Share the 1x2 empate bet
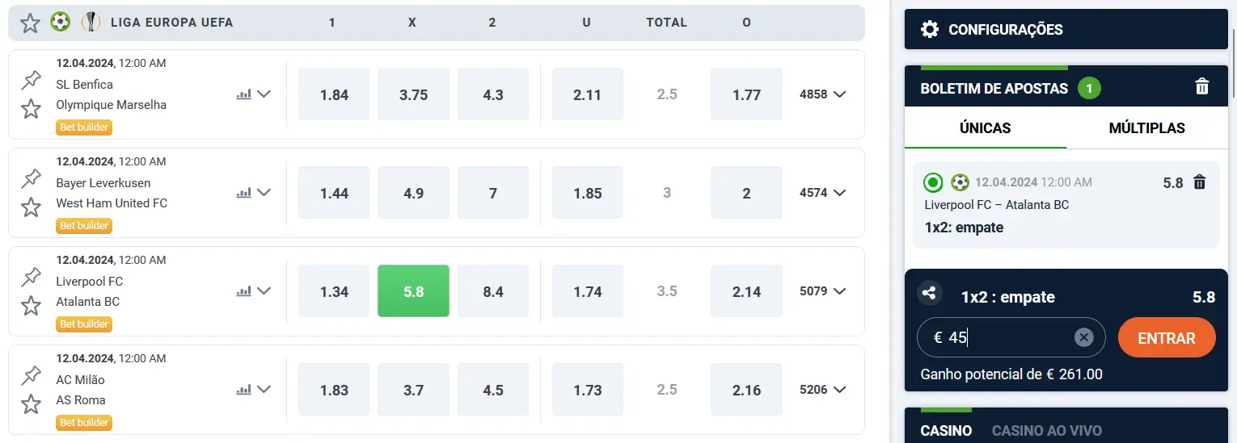This screenshot has height=443, width=1237. point(930,294)
